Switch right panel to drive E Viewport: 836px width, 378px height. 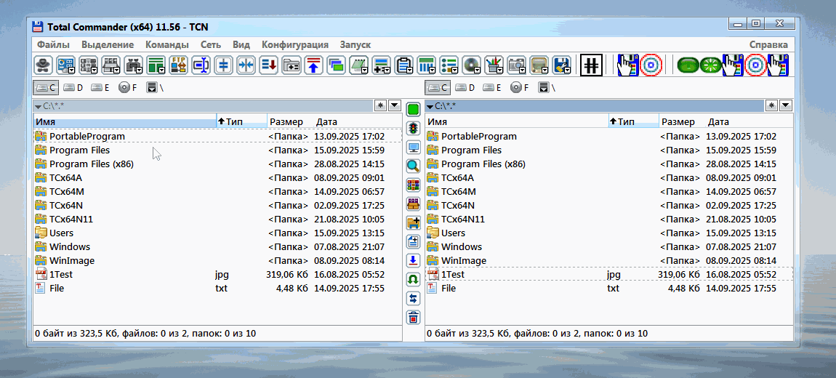(492, 88)
